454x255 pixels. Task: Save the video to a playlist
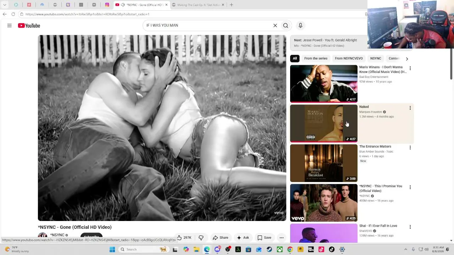coord(264,238)
